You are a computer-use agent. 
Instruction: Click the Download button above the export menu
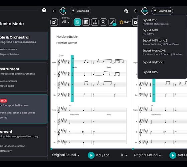tap(162, 11)
